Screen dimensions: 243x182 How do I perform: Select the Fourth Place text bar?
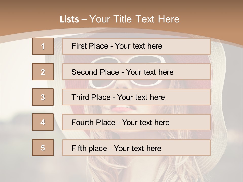[x=136, y=122]
